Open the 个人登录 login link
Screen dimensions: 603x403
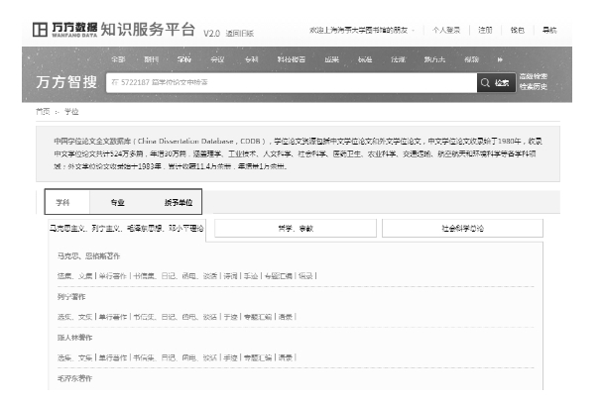tap(446, 30)
